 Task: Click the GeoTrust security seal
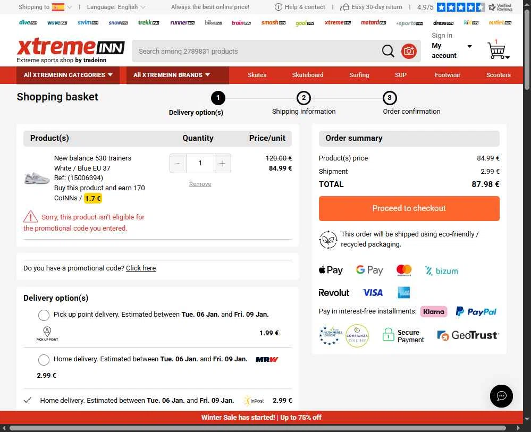[468, 335]
